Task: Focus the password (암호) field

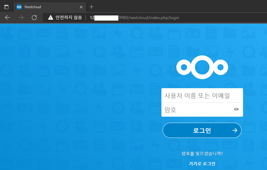Action: 202,110
